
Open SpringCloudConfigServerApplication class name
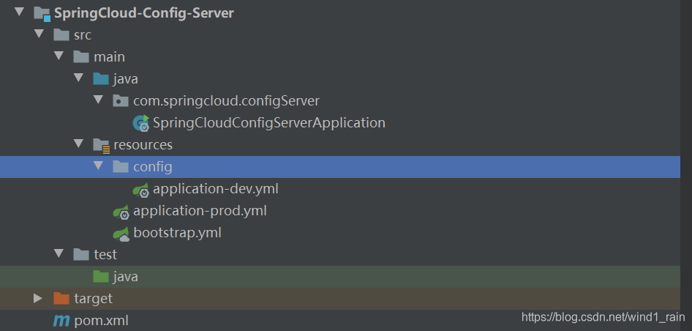(269, 123)
